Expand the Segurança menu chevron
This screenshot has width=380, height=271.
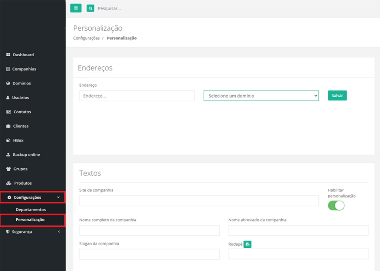point(59,232)
